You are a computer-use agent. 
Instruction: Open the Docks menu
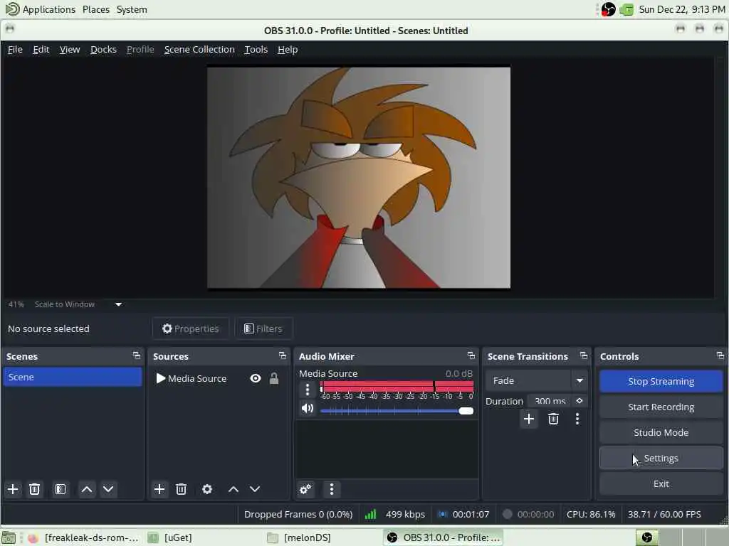coord(103,49)
